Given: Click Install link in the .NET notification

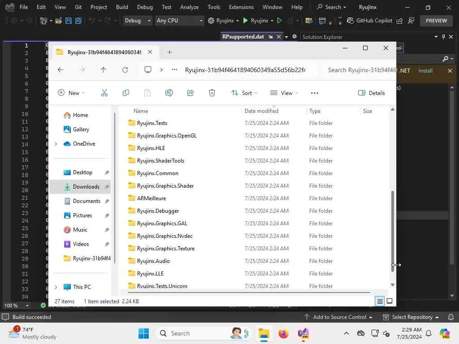Looking at the screenshot, I should click(425, 71).
